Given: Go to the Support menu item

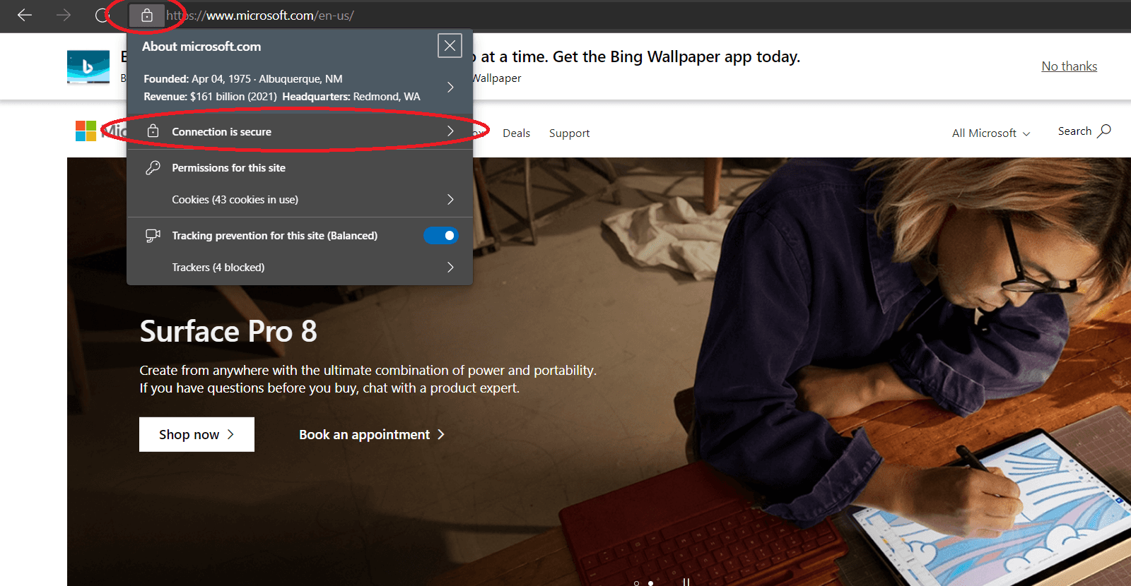Looking at the screenshot, I should click(569, 133).
